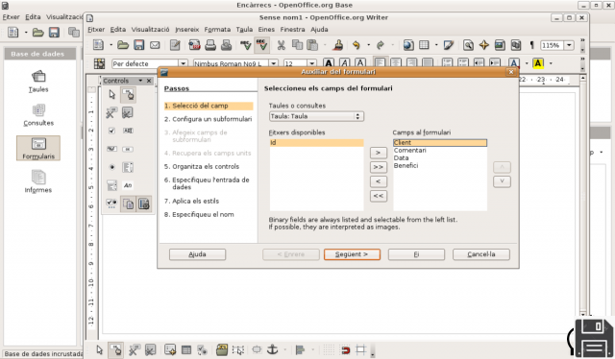Image resolution: width=615 pixels, height=359 pixels.
Task: Click the Print icon in Writer toolbar
Action: tap(210, 45)
